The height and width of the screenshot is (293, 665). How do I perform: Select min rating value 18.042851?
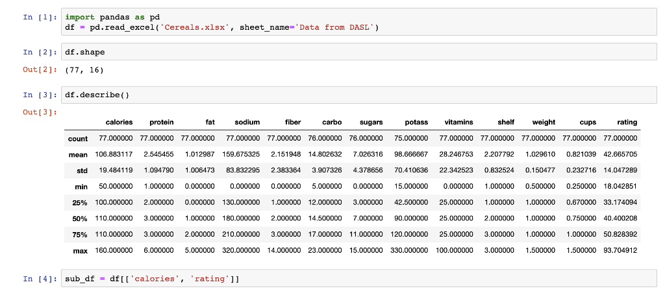click(620, 186)
